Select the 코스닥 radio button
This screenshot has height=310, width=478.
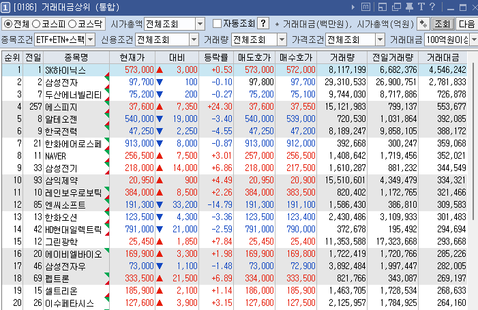(x=72, y=24)
